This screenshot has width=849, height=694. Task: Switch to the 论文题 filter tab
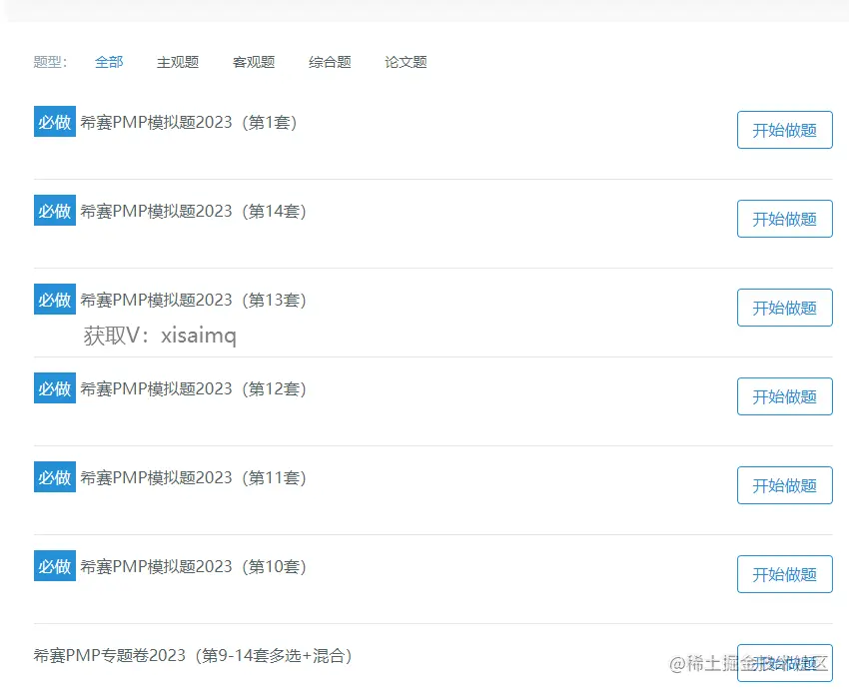coord(406,62)
